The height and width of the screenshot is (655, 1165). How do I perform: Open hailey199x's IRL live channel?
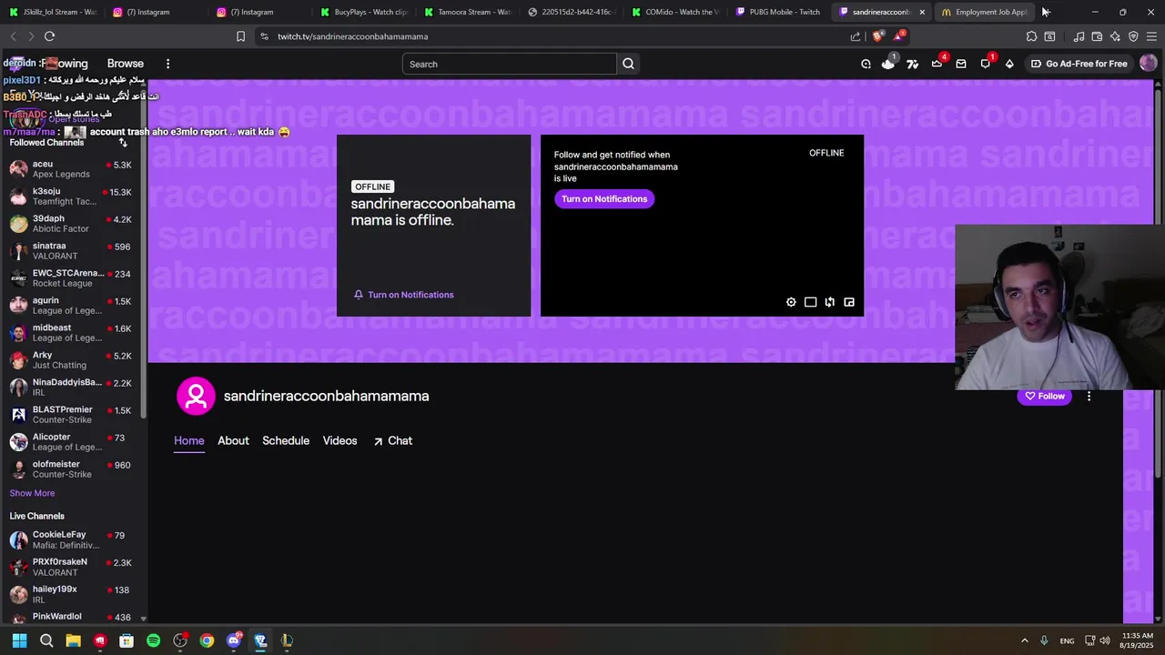(71, 594)
